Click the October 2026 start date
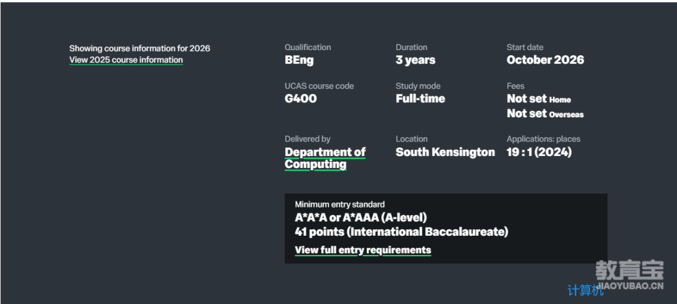This screenshot has width=677, height=304. (x=545, y=60)
